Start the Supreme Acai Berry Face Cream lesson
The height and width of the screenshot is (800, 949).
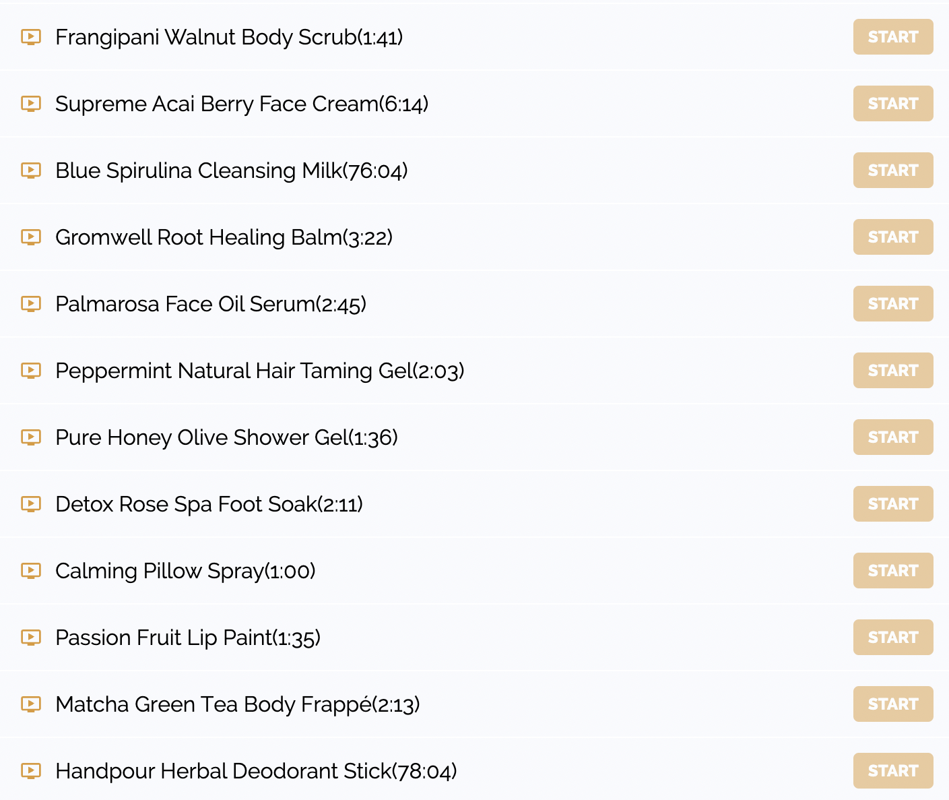pos(893,104)
